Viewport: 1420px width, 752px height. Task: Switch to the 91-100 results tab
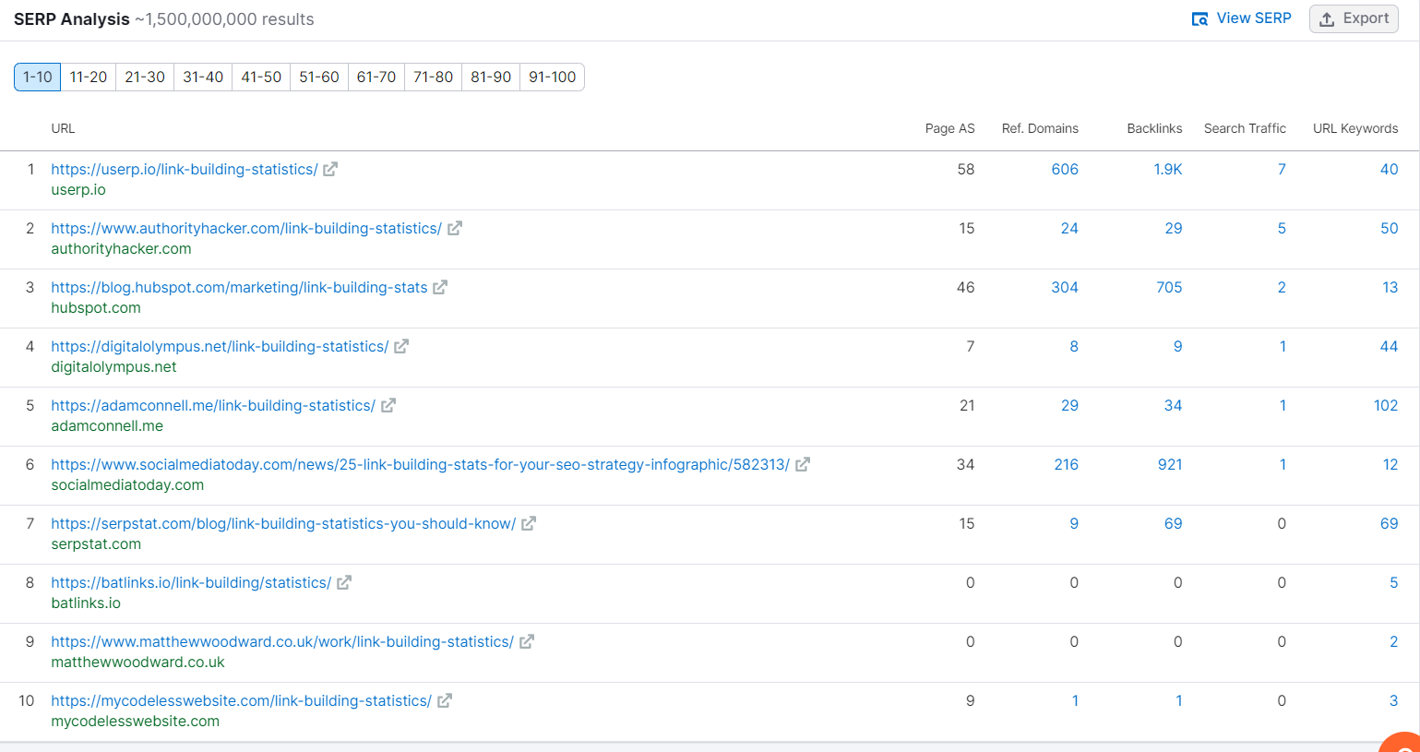[x=553, y=77]
